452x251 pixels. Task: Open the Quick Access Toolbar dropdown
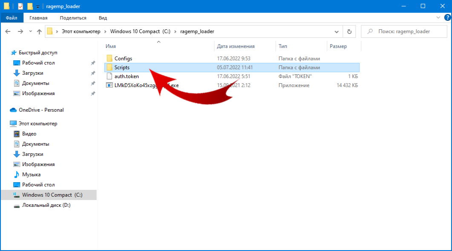click(37, 6)
